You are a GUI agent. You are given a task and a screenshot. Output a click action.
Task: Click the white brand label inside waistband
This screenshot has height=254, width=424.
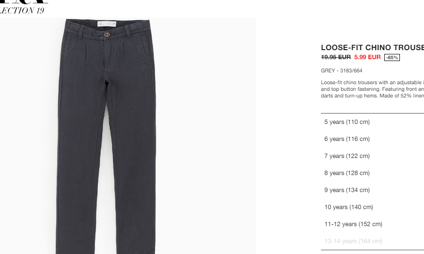pos(107,24)
